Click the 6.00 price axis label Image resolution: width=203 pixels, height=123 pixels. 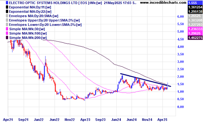click(x=180, y=17)
